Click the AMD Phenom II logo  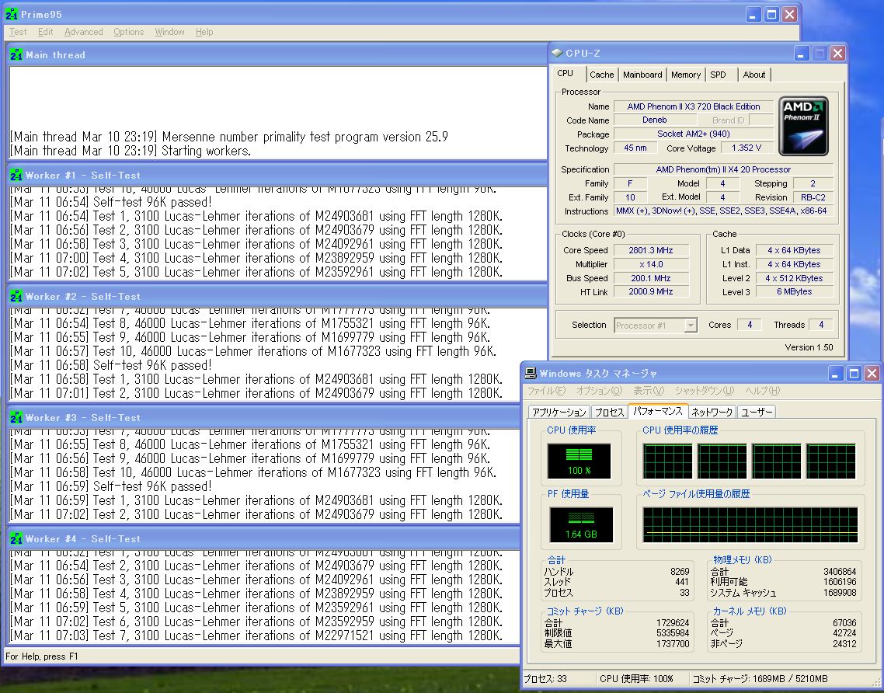[804, 126]
